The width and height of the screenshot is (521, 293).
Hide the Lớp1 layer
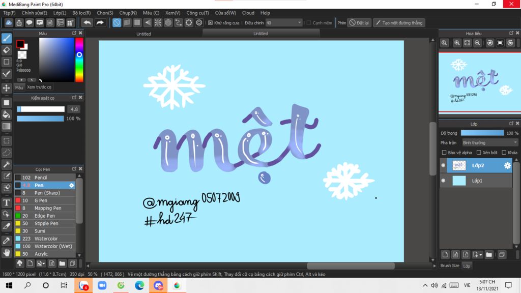click(x=443, y=181)
